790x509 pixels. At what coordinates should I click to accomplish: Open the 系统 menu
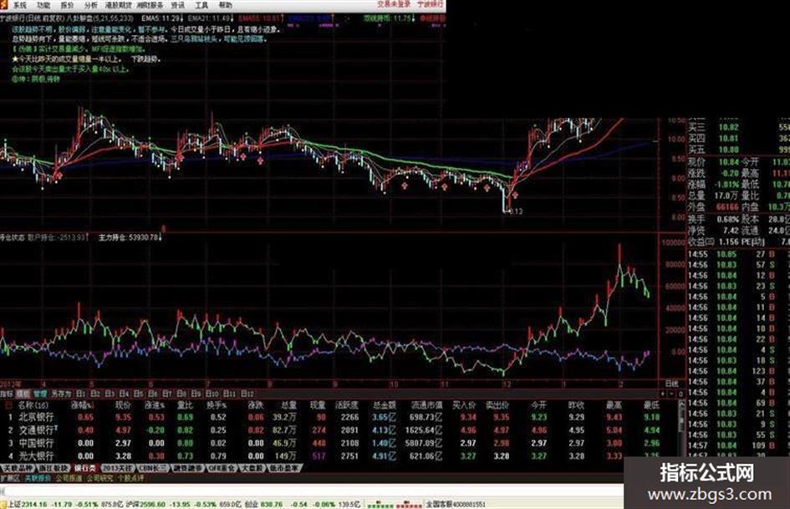[x=20, y=5]
